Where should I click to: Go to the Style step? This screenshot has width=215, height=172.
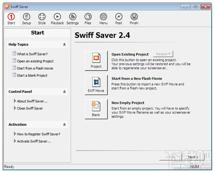point(42,19)
